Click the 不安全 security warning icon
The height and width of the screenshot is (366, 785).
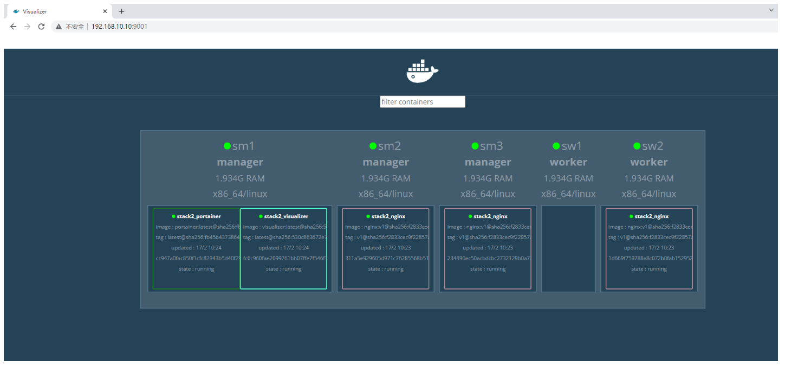(x=57, y=25)
